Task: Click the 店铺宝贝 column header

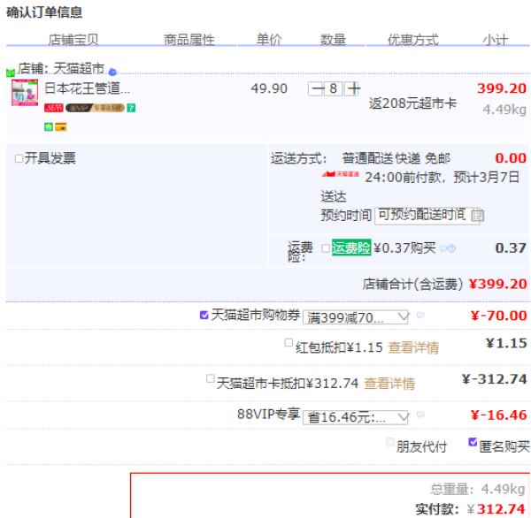Action: pos(73,40)
